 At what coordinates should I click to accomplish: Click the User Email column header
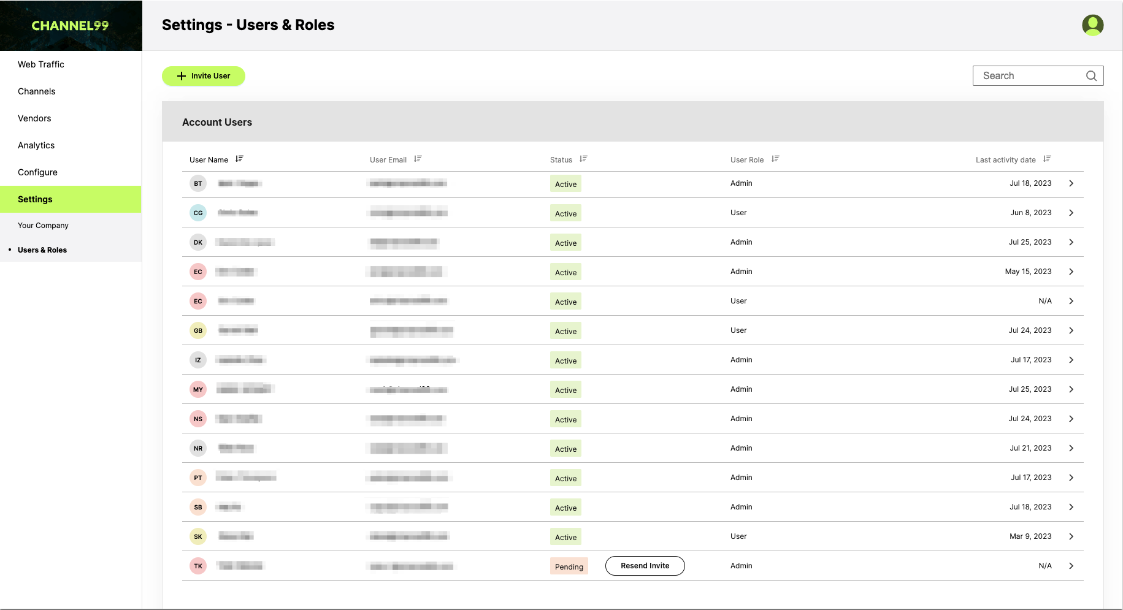[388, 160]
